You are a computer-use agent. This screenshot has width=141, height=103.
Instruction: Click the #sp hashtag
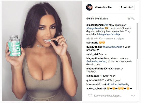tap(117, 34)
